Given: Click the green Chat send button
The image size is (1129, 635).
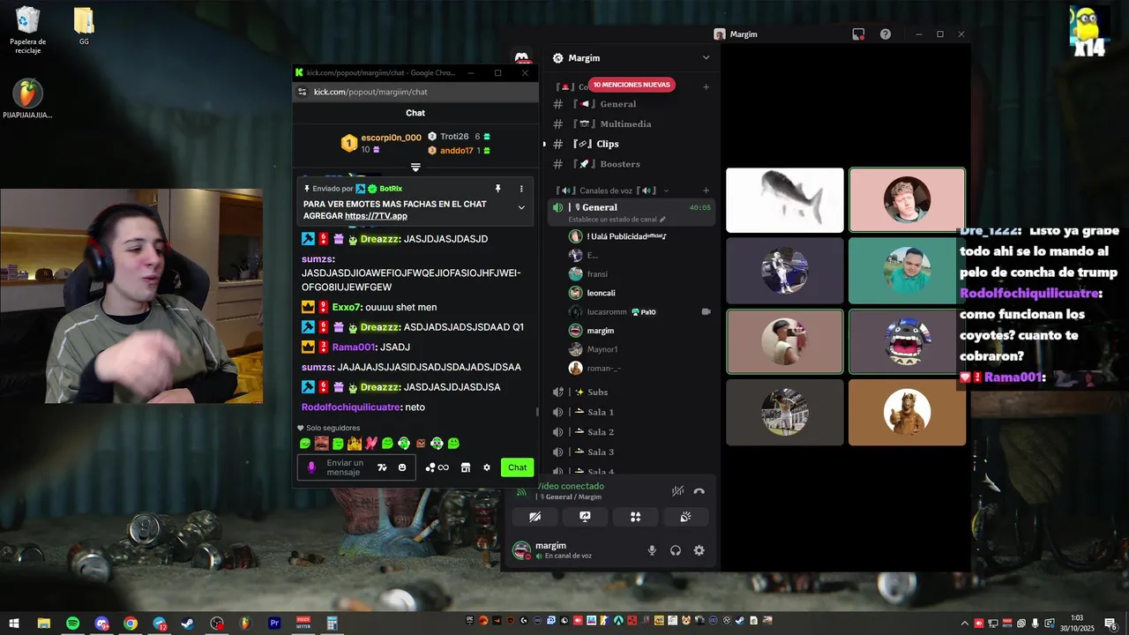Looking at the screenshot, I should point(517,467).
